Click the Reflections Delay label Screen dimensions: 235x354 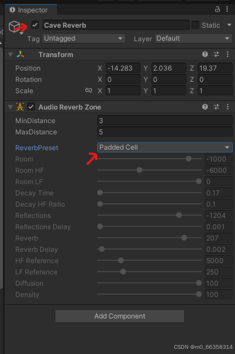[x=43, y=226]
